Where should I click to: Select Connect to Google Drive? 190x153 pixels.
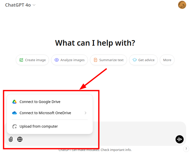(x=50, y=102)
